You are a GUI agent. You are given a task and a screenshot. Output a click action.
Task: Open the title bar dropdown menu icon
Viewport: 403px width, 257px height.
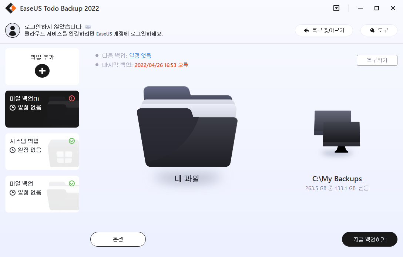(336, 8)
